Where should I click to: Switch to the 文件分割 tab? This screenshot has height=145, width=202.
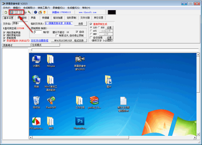click(x=85, y=18)
